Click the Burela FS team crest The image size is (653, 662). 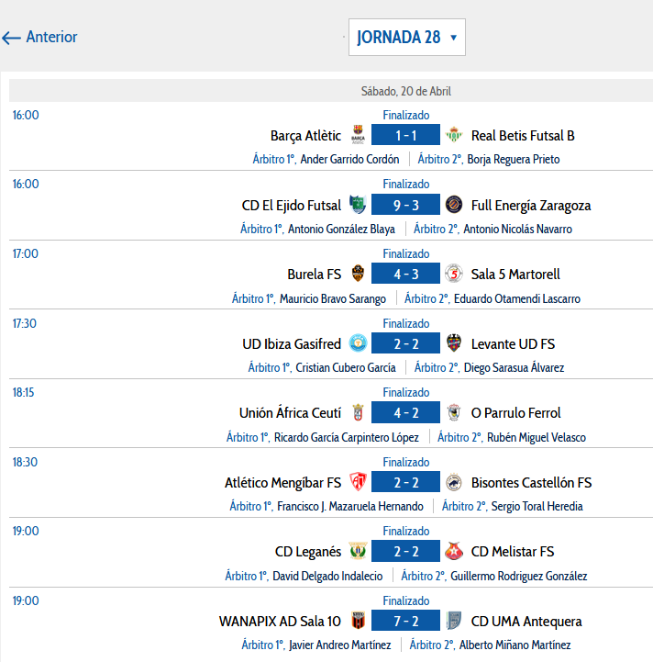(358, 274)
